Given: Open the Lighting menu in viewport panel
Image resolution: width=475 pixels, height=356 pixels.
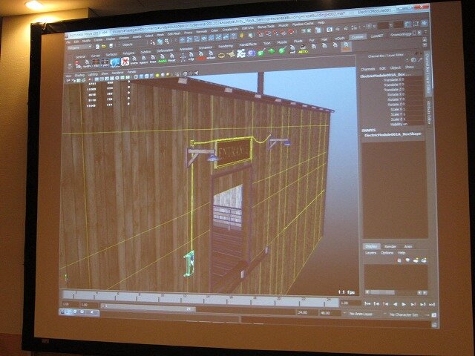Looking at the screenshot, I should coord(93,74).
